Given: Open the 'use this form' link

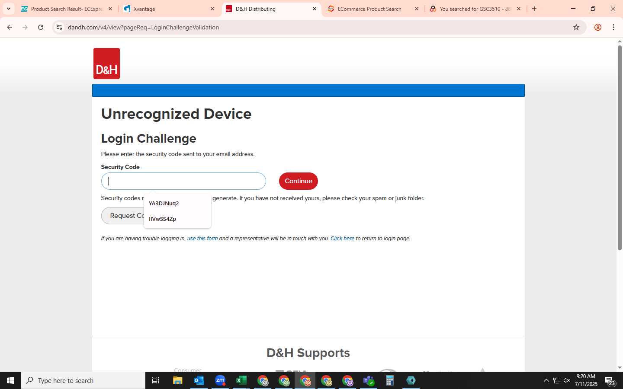Looking at the screenshot, I should pos(202,239).
